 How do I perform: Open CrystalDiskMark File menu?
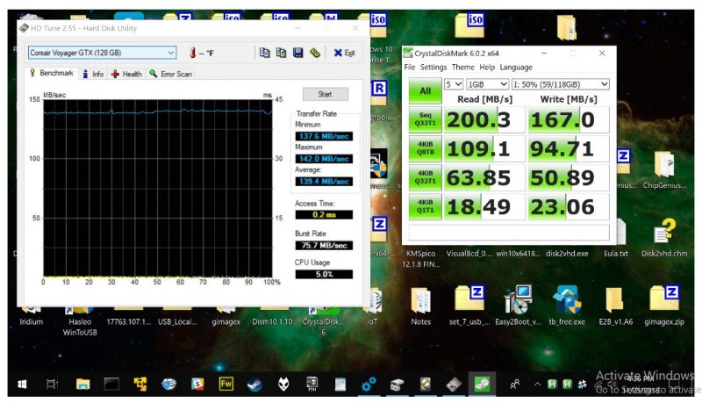tap(410, 67)
